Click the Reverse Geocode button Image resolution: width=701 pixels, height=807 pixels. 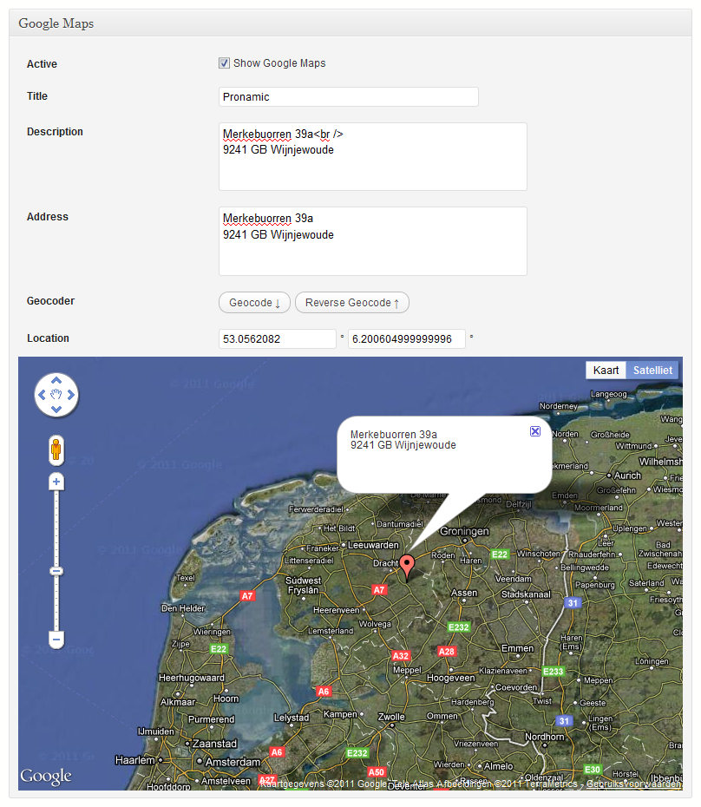pyautogui.click(x=352, y=303)
